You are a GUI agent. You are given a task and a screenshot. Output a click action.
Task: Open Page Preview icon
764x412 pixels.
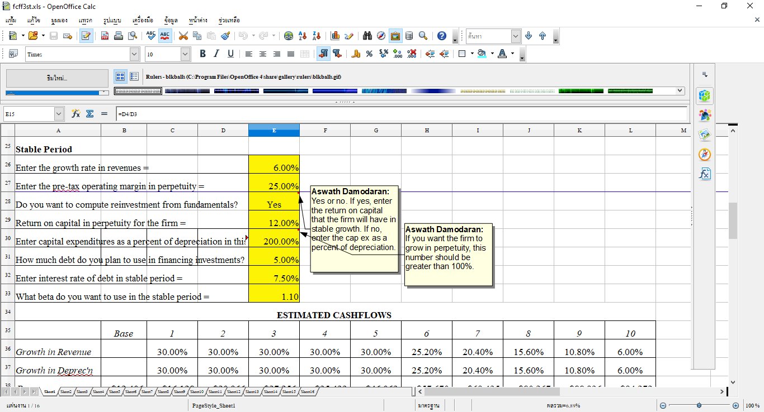133,36
